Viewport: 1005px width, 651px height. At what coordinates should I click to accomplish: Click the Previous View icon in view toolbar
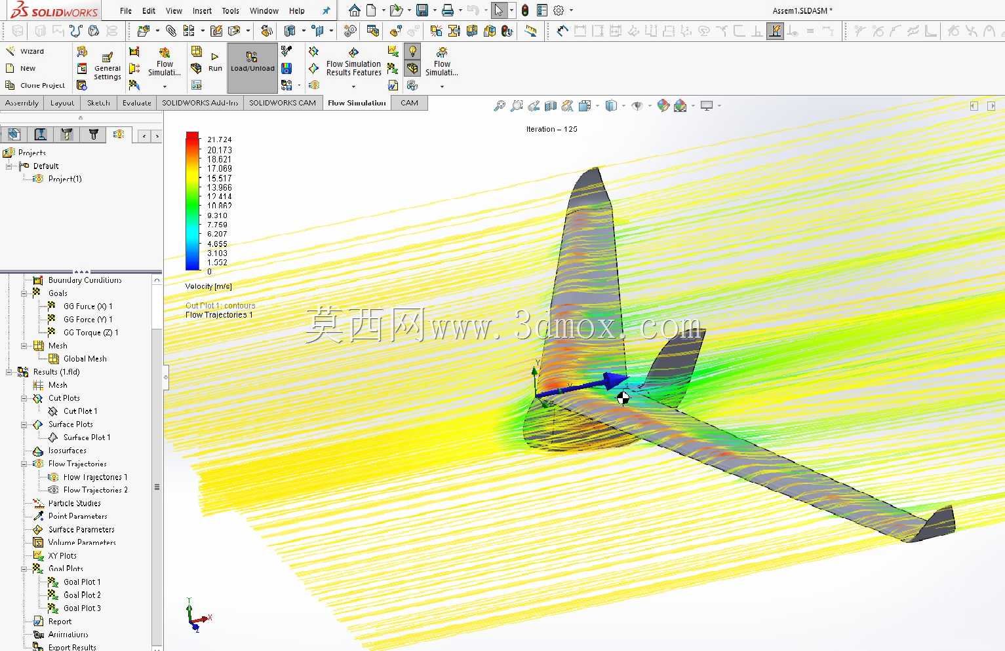534,105
